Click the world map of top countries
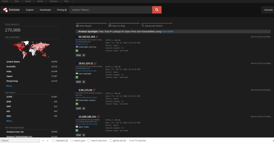The width and height of the screenshot is (274, 143). [32, 50]
